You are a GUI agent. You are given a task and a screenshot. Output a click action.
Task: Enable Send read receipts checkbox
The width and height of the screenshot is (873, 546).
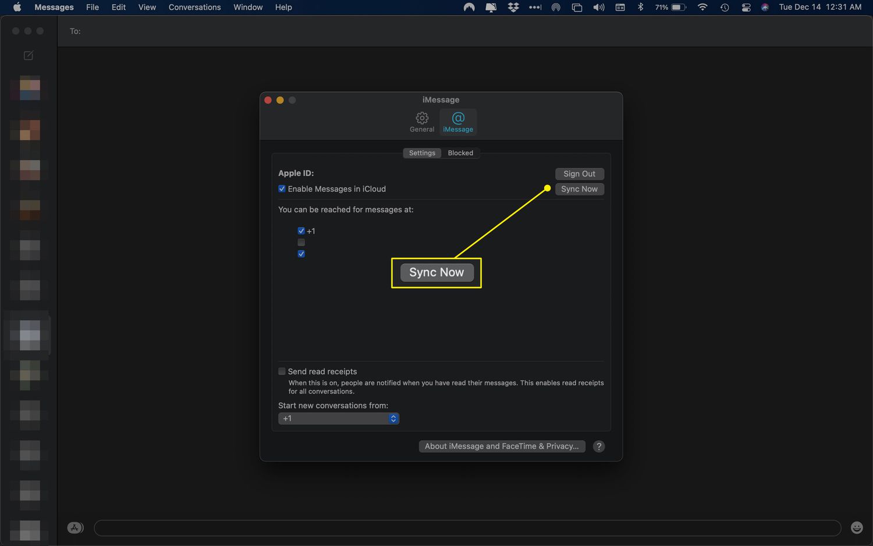pyautogui.click(x=282, y=371)
